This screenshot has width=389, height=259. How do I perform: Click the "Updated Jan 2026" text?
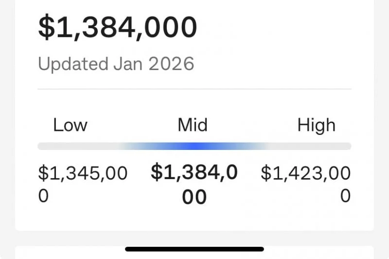116,64
